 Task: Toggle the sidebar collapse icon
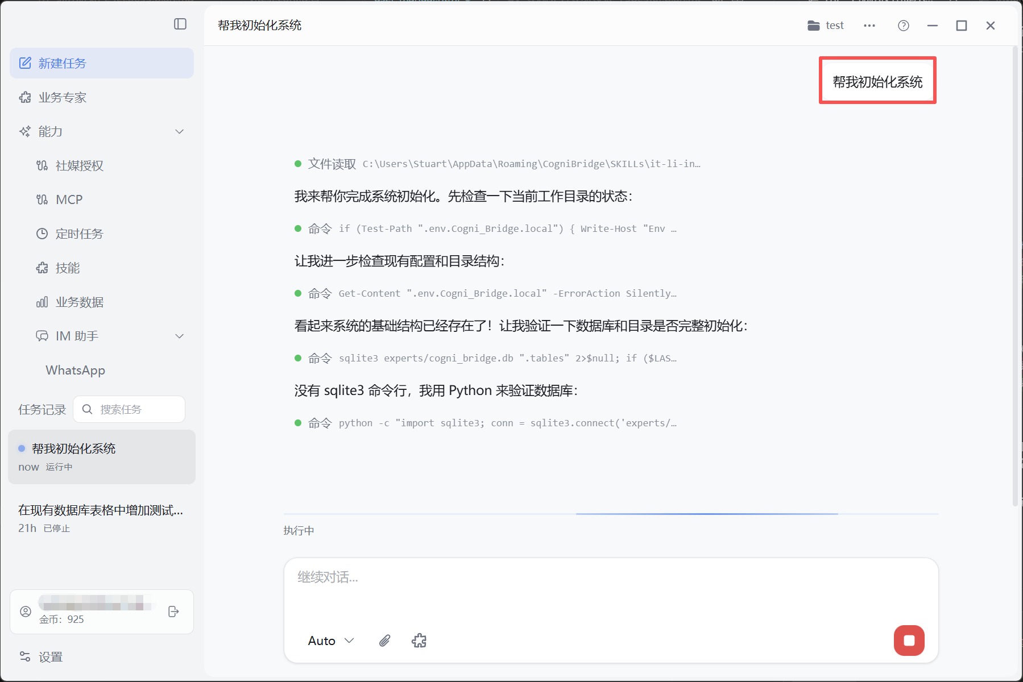180,24
